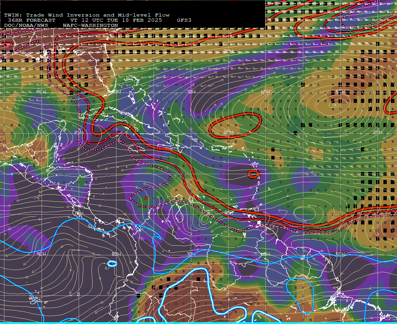Click the title "TWIN: Trade Wind Inversion and Mid-level Flow"
397x324 pixels.
point(87,15)
